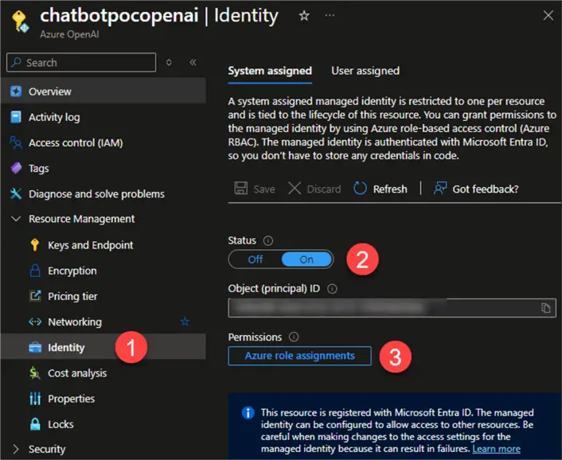Click the sidebar Search field
The image size is (562, 460).
pyautogui.click(x=81, y=62)
